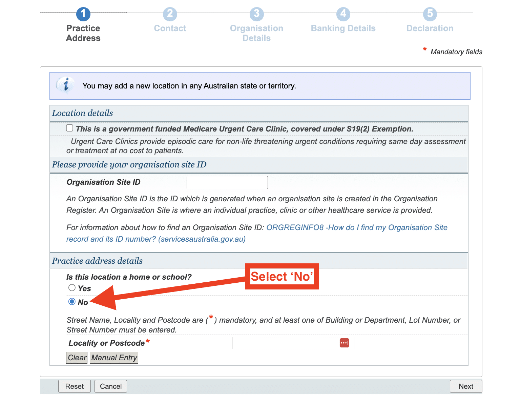Check the Medicare Urgent Care Clinic exemption checkbox

69,128
